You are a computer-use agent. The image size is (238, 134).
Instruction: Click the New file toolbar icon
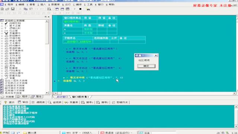tap(2, 9)
